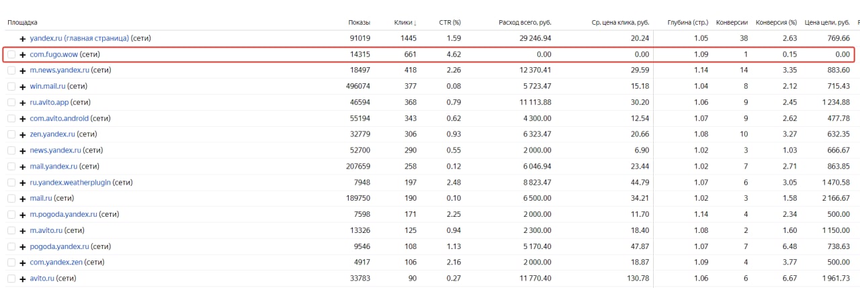Sort by the CTR (%) column header
This screenshot has width=860, height=288.
click(449, 22)
